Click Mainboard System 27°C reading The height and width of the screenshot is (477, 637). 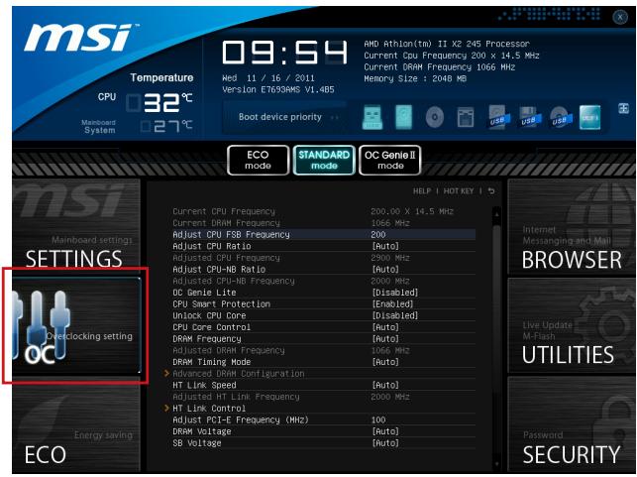click(x=166, y=126)
